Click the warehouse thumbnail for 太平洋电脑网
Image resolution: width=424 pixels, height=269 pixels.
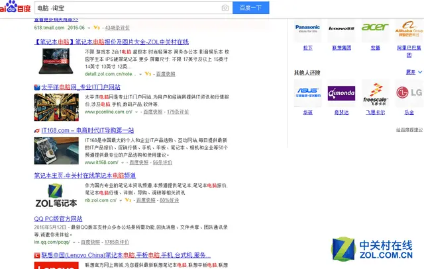click(56, 107)
